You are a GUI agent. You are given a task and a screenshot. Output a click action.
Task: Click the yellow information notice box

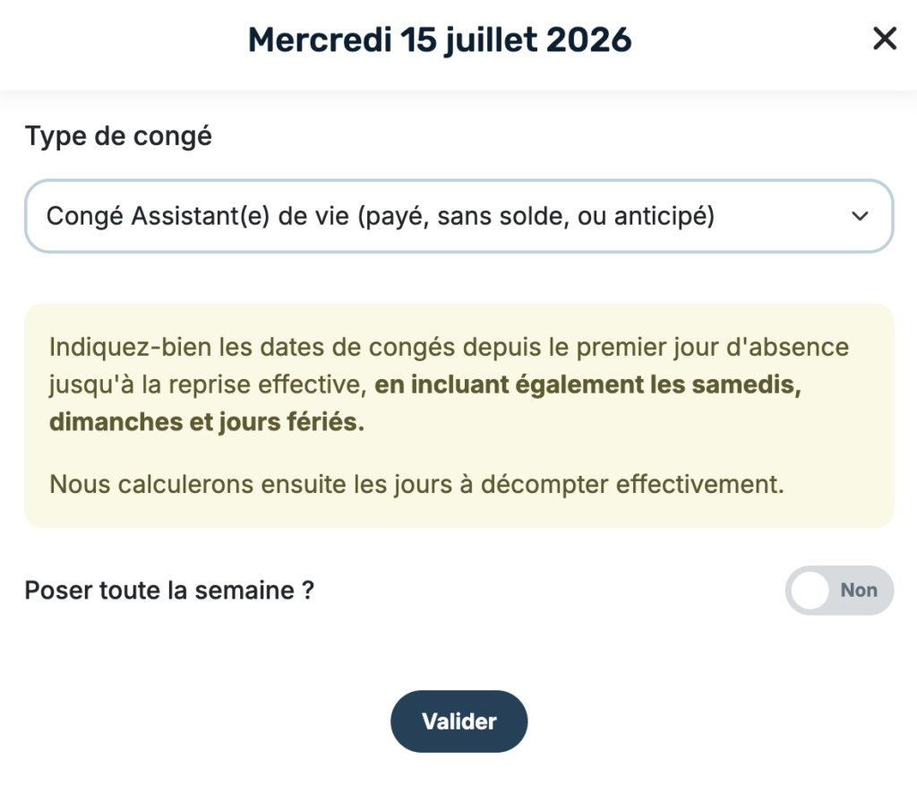(459, 416)
